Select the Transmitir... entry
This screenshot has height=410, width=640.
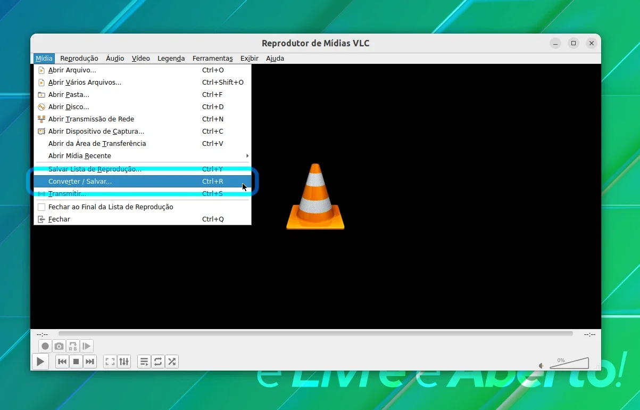[143, 193]
